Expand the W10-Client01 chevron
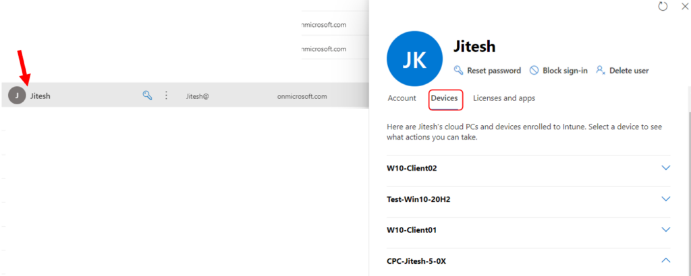This screenshot has height=276, width=691. click(x=666, y=230)
